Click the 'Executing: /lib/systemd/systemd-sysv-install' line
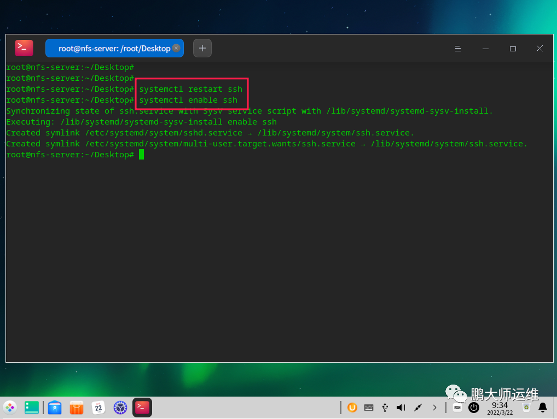This screenshot has height=419, width=557. pyautogui.click(x=141, y=122)
